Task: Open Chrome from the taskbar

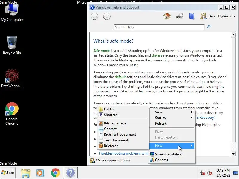Action: (56, 173)
